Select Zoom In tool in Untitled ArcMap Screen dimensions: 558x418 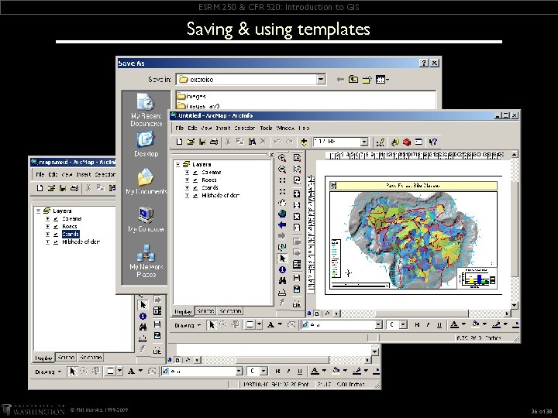[282, 157]
